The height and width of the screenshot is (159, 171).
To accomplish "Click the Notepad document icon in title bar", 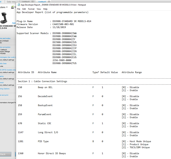I will (x=19, y=5).
